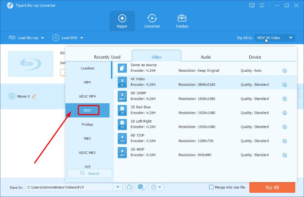This screenshot has width=304, height=197.
Task: Click SD 480P resolution 640x480 text
Action: [195, 155]
